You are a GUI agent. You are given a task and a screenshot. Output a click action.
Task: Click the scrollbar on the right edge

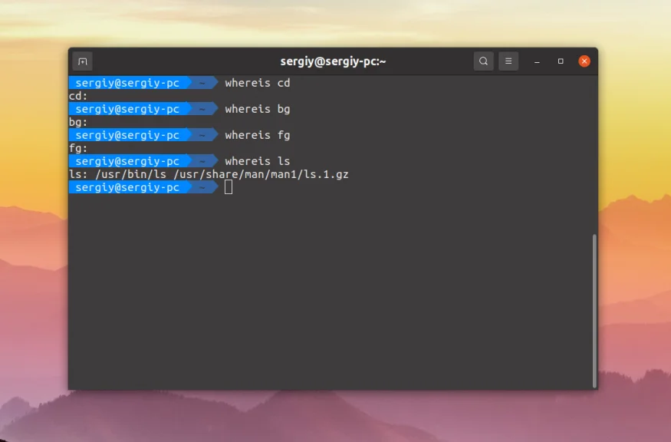(x=594, y=307)
